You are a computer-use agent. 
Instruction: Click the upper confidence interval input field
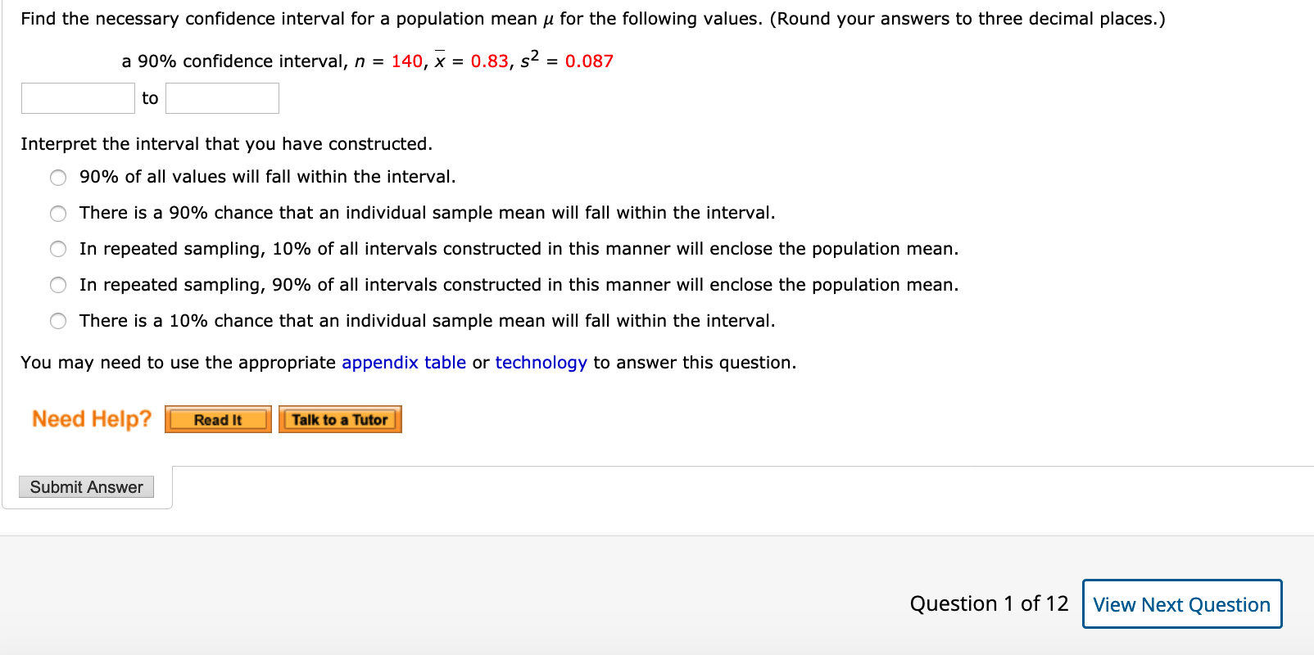[x=221, y=97]
